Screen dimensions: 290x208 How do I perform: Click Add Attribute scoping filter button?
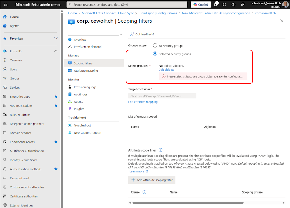coord(152,180)
